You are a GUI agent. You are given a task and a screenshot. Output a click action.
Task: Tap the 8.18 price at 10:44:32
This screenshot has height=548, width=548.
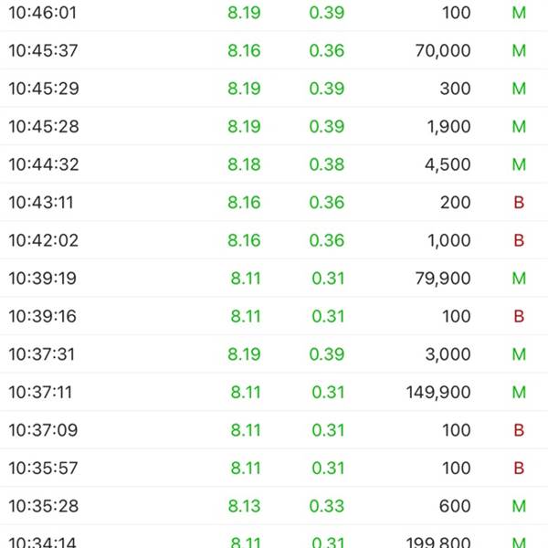click(244, 164)
